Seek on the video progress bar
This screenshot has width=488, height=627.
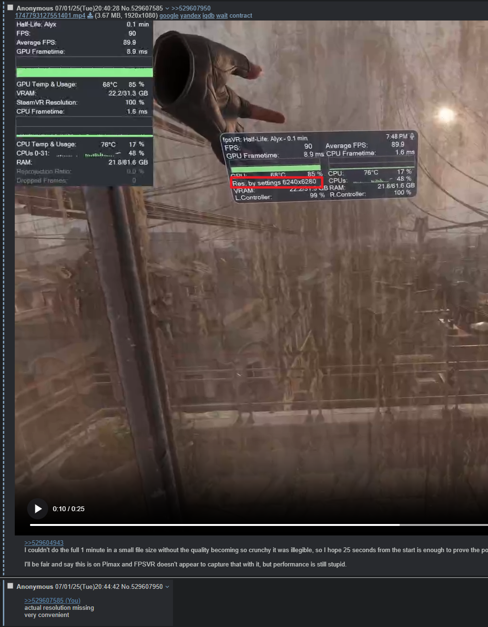259,525
